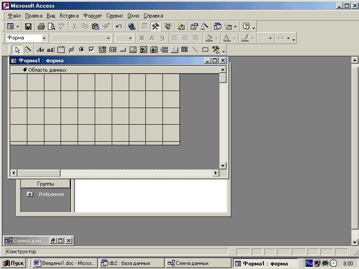Undo the last action
Screen dimensions: 359x269
tap(119, 26)
